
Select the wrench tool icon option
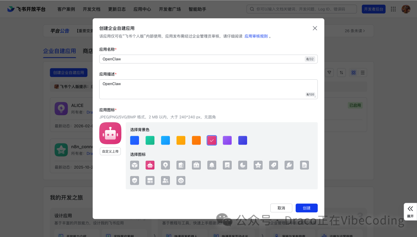click(x=288, y=165)
